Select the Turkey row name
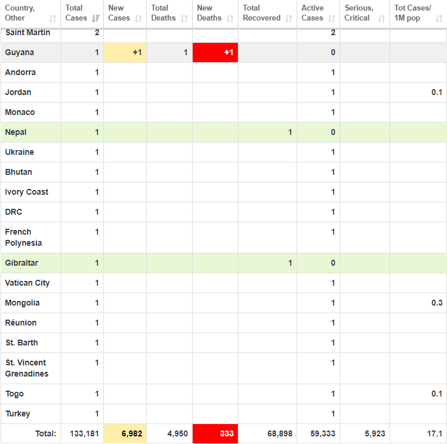Image resolution: width=447 pixels, height=444 pixels. point(18,414)
